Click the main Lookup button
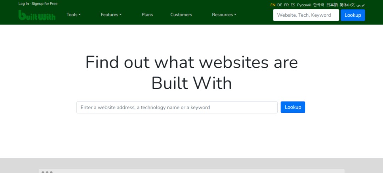This screenshot has height=173, width=383. click(x=293, y=107)
